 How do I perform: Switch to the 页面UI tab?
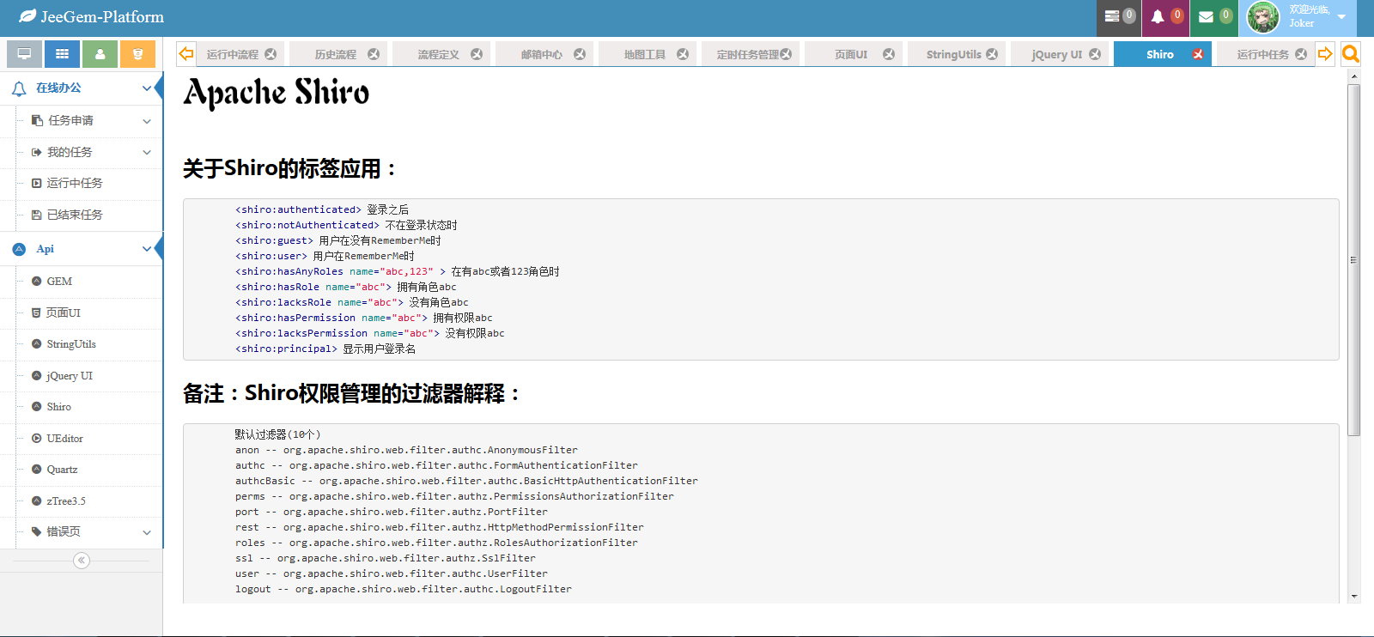click(x=850, y=54)
